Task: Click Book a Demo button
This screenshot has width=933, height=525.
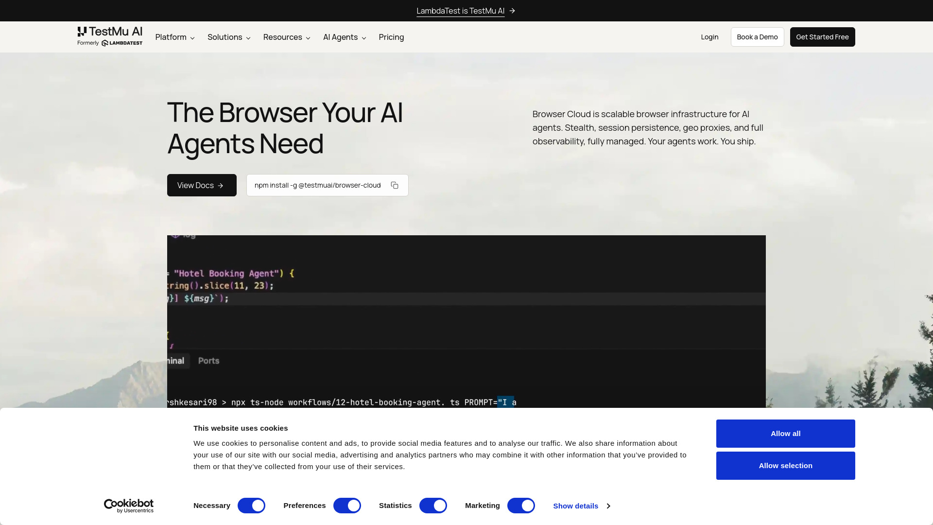Action: pyautogui.click(x=757, y=37)
